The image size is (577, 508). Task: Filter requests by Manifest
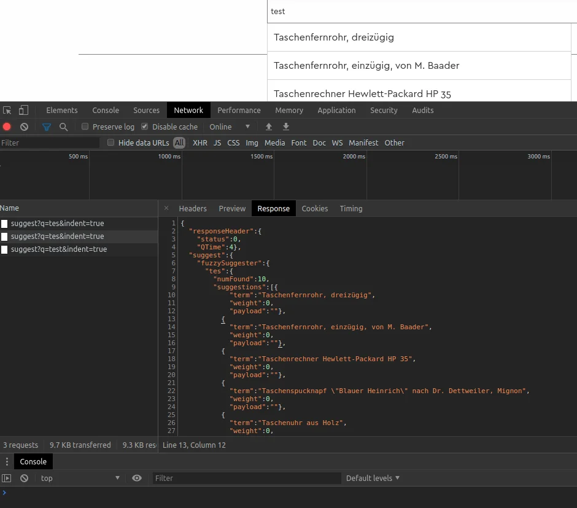(x=363, y=143)
